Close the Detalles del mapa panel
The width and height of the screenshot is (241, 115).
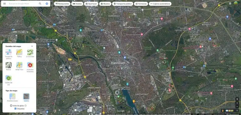32,46
